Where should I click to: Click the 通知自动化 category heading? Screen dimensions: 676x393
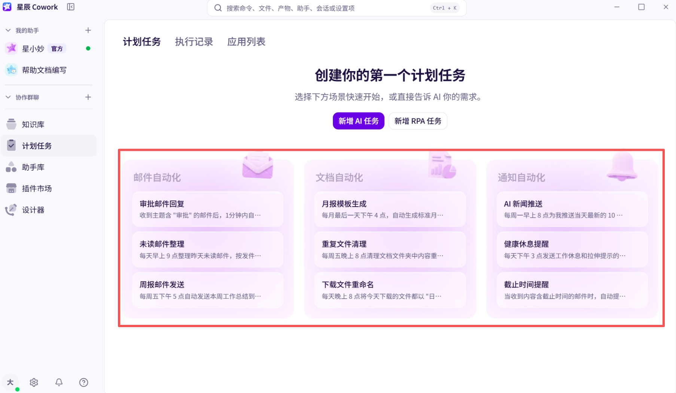[x=521, y=177]
